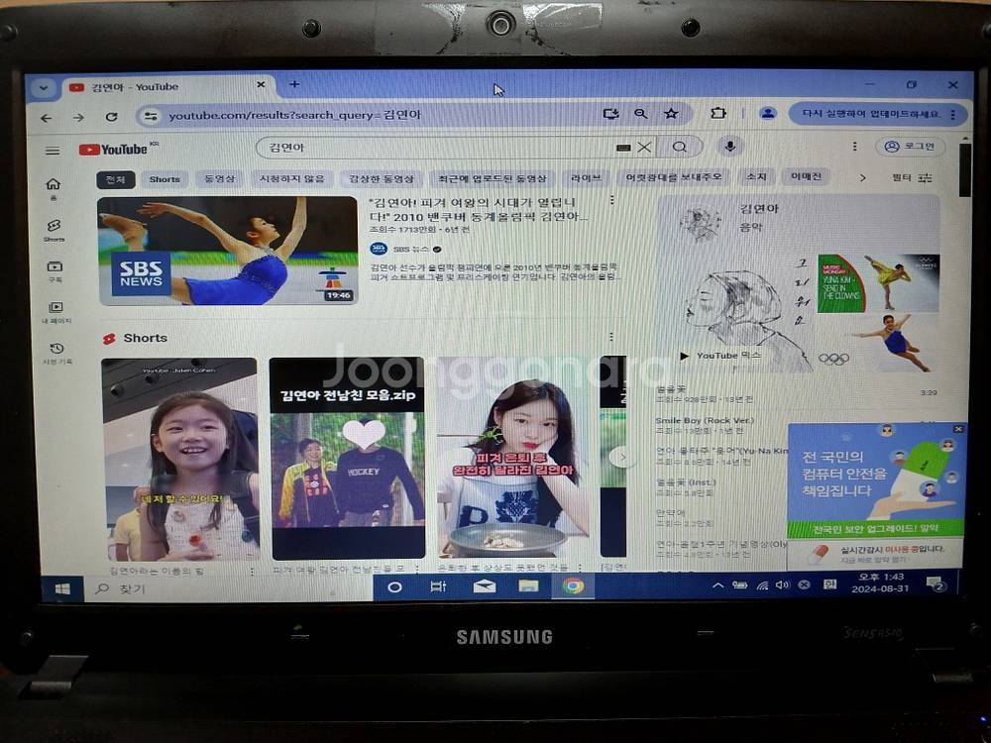Go to YouTube home via logo

coord(114,150)
